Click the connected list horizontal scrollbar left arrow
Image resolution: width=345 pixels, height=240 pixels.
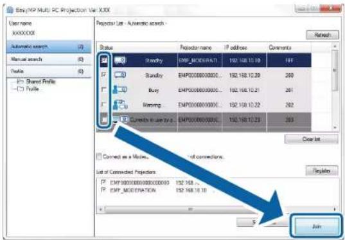[101, 209]
